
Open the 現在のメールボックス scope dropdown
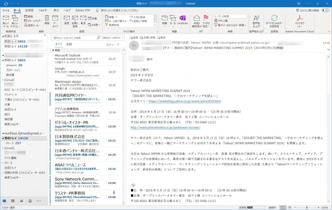pyautogui.click(x=113, y=38)
